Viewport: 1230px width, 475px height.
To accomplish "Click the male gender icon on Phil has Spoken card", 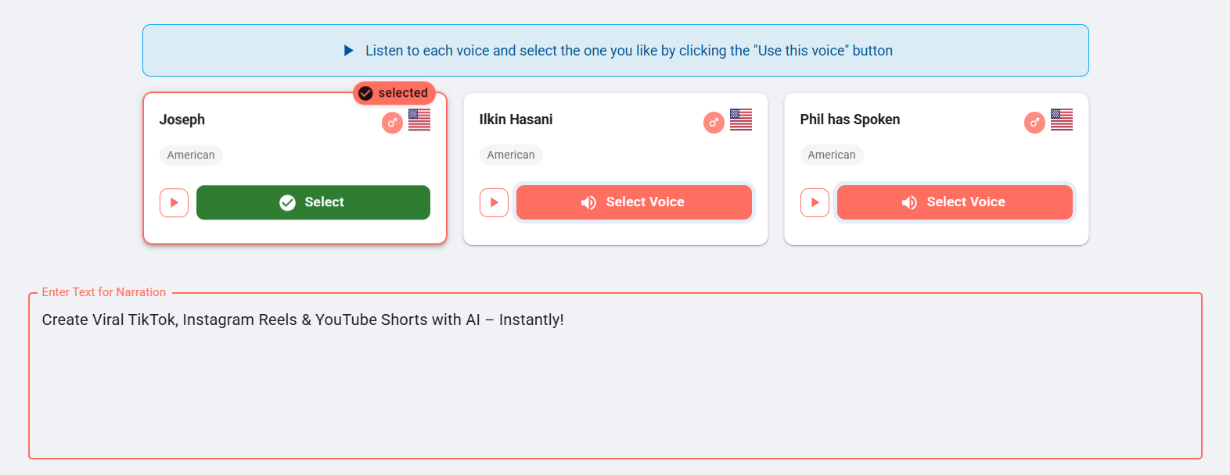I will coord(1034,123).
